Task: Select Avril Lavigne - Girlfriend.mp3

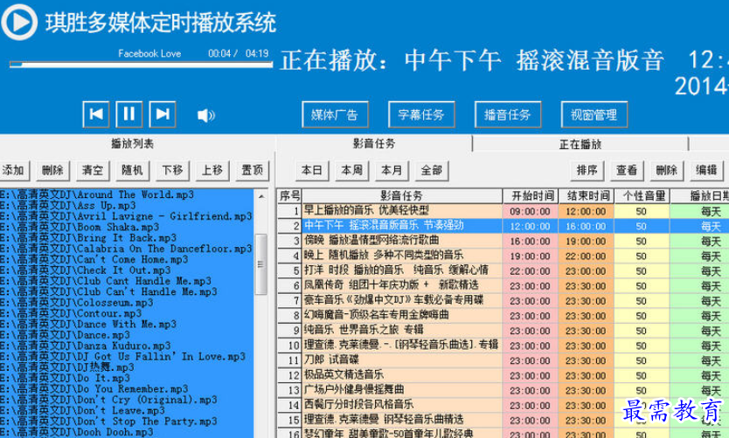Action: [x=127, y=216]
